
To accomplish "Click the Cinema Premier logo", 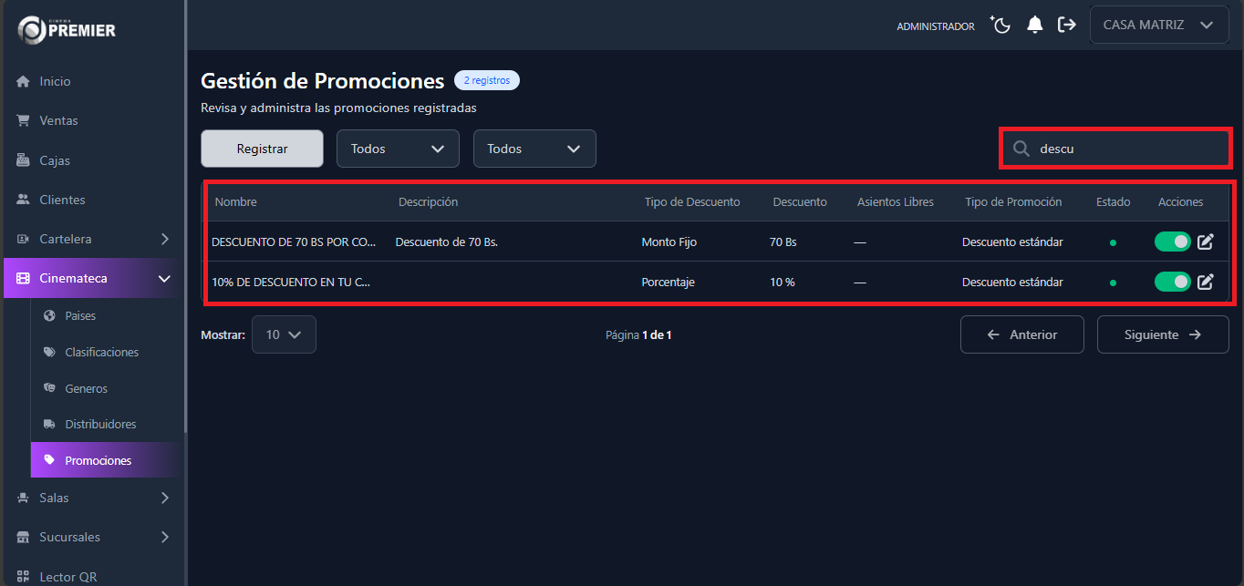I will coord(67,29).
